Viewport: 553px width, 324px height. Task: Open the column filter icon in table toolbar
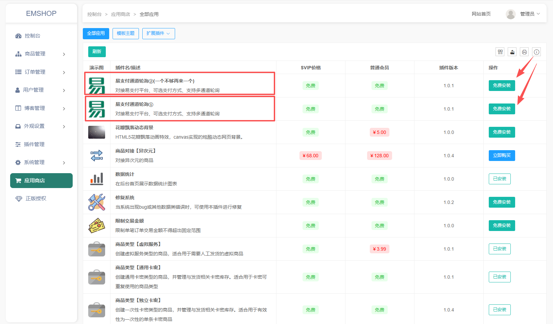click(500, 52)
